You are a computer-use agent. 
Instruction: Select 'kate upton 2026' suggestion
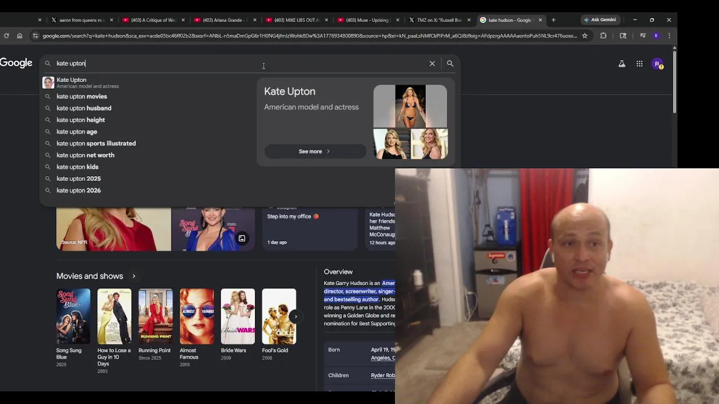tap(147, 191)
